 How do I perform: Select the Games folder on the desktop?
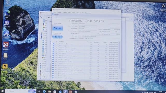click(5, 56)
